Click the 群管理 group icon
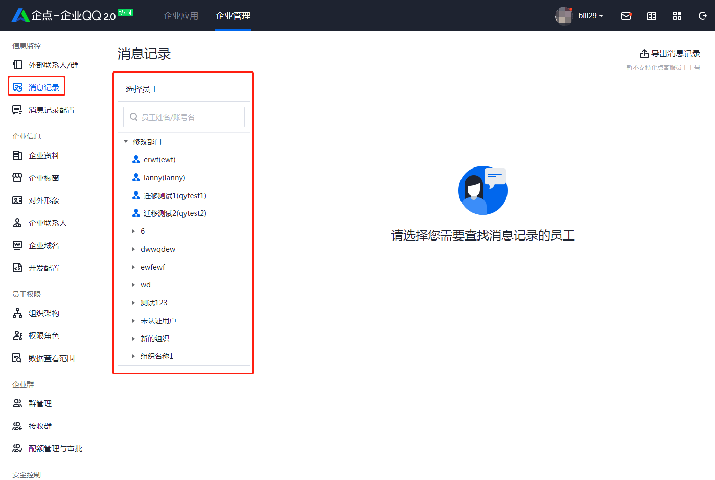Viewport: 715px width, 480px height. (x=17, y=403)
